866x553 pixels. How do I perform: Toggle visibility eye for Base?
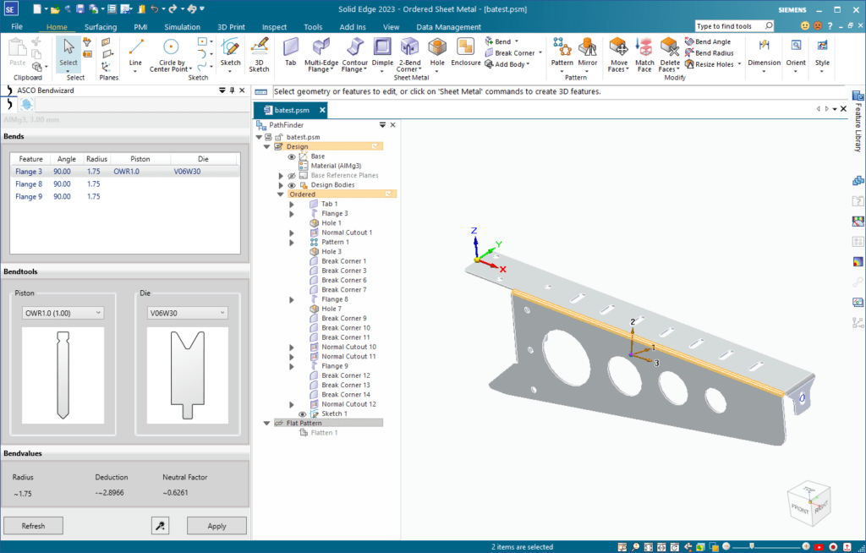coord(292,156)
